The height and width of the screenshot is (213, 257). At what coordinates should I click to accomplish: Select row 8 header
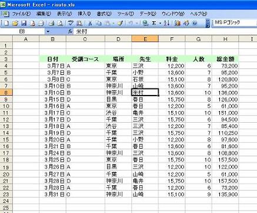tap(6, 93)
